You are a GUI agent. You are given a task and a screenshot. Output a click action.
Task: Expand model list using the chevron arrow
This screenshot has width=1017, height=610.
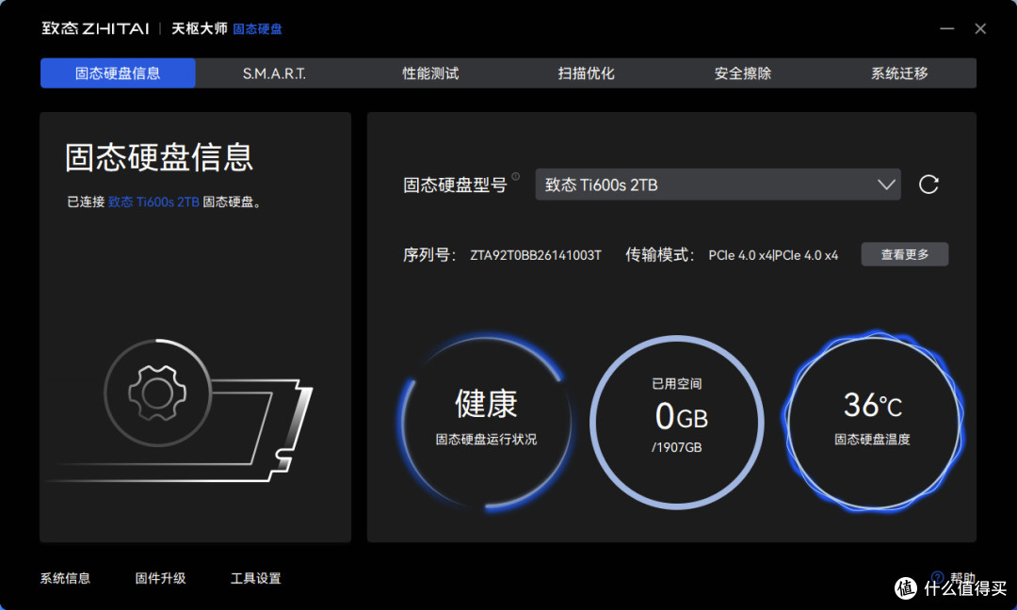[886, 185]
